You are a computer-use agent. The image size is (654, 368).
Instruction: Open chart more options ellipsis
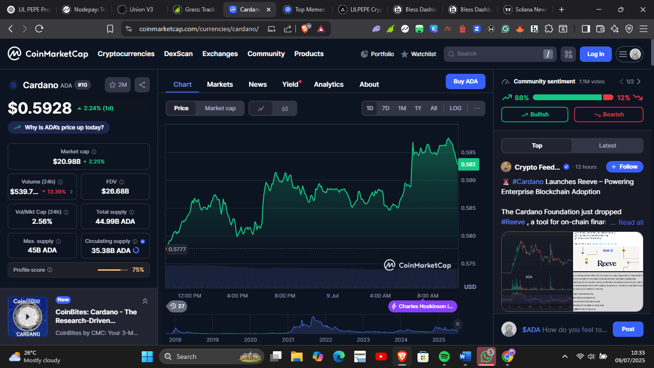pyautogui.click(x=477, y=108)
